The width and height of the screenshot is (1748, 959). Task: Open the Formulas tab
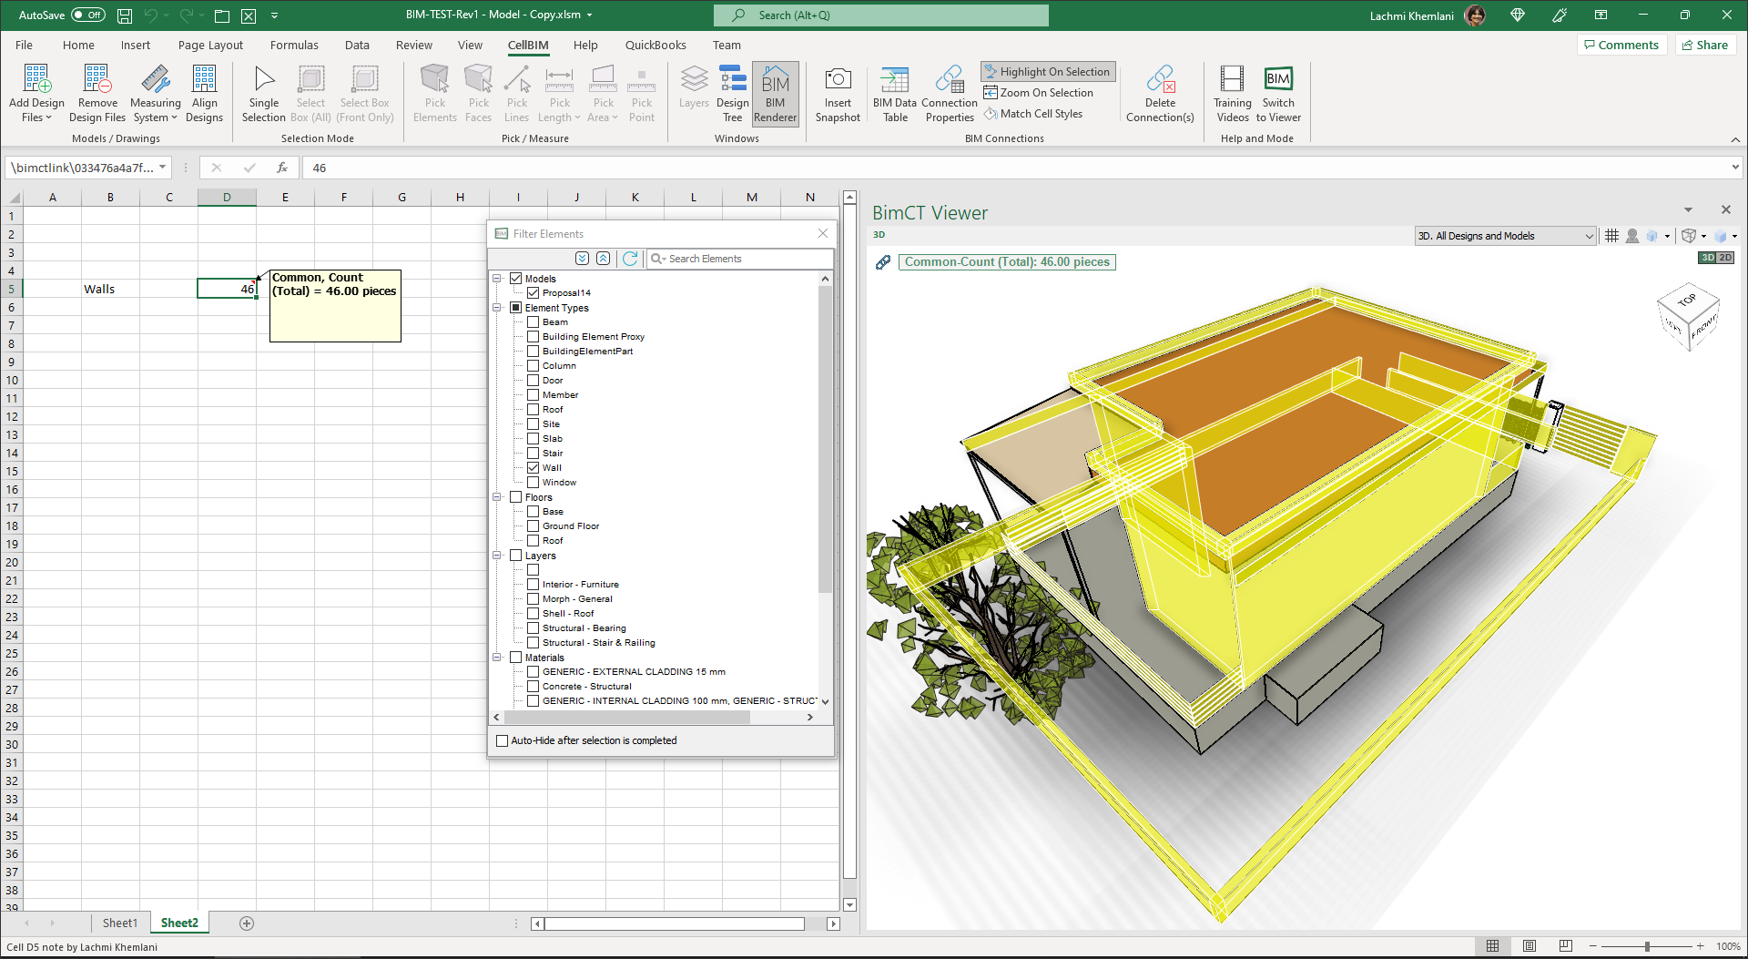[x=294, y=46]
